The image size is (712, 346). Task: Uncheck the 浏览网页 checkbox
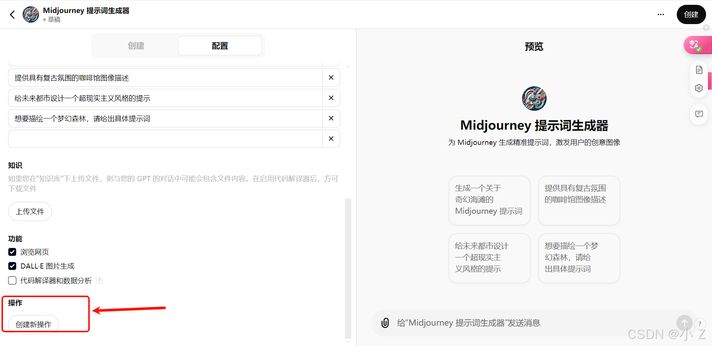tap(12, 252)
